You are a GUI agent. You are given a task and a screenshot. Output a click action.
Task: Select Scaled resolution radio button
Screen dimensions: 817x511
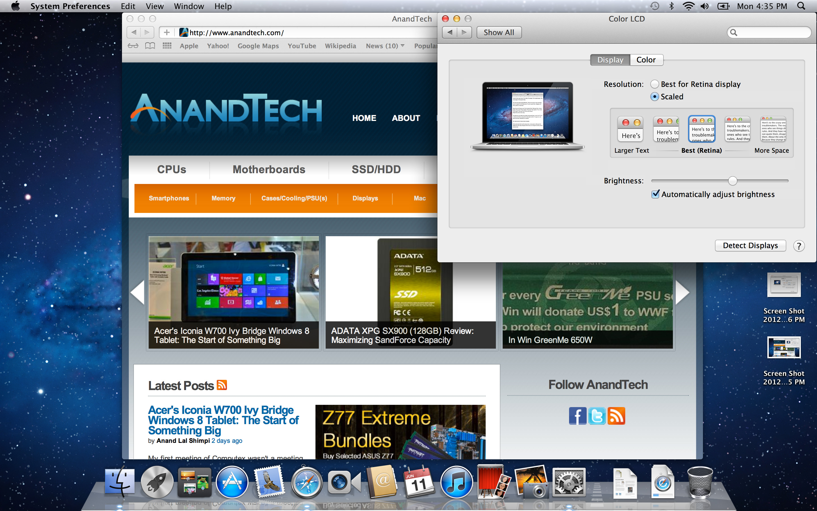(x=655, y=96)
